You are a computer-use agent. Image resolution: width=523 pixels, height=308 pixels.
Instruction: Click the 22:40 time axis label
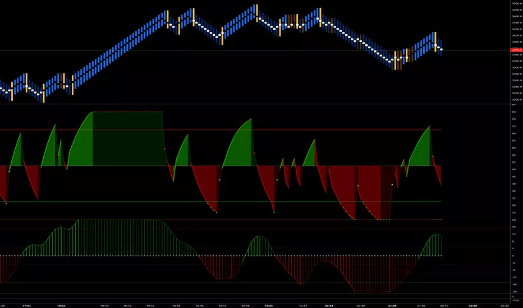[x=504, y=305]
